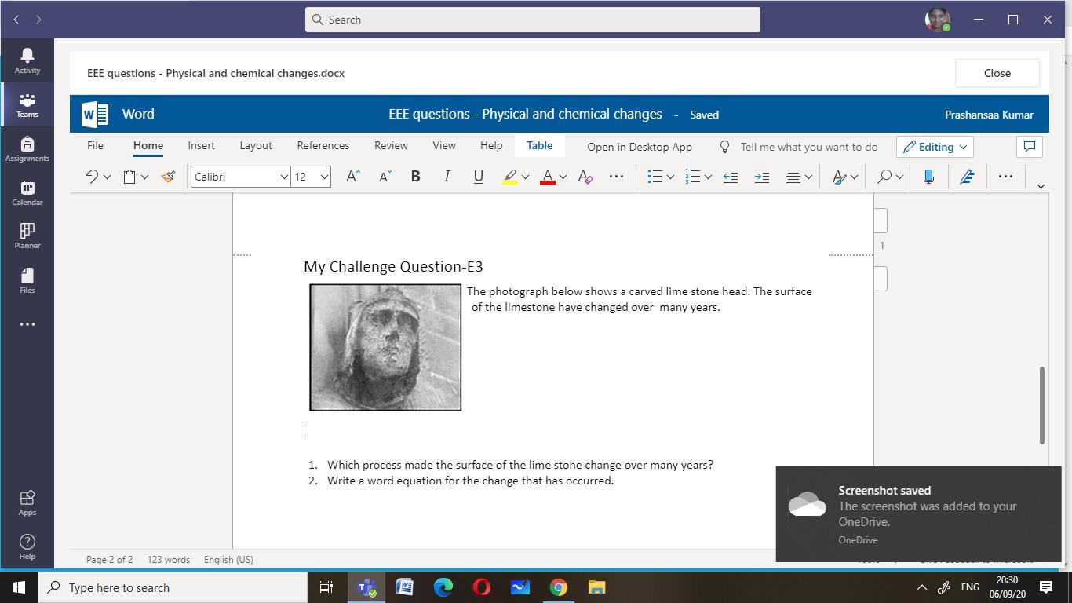Switch to the View tab
1072x603 pixels.
444,146
